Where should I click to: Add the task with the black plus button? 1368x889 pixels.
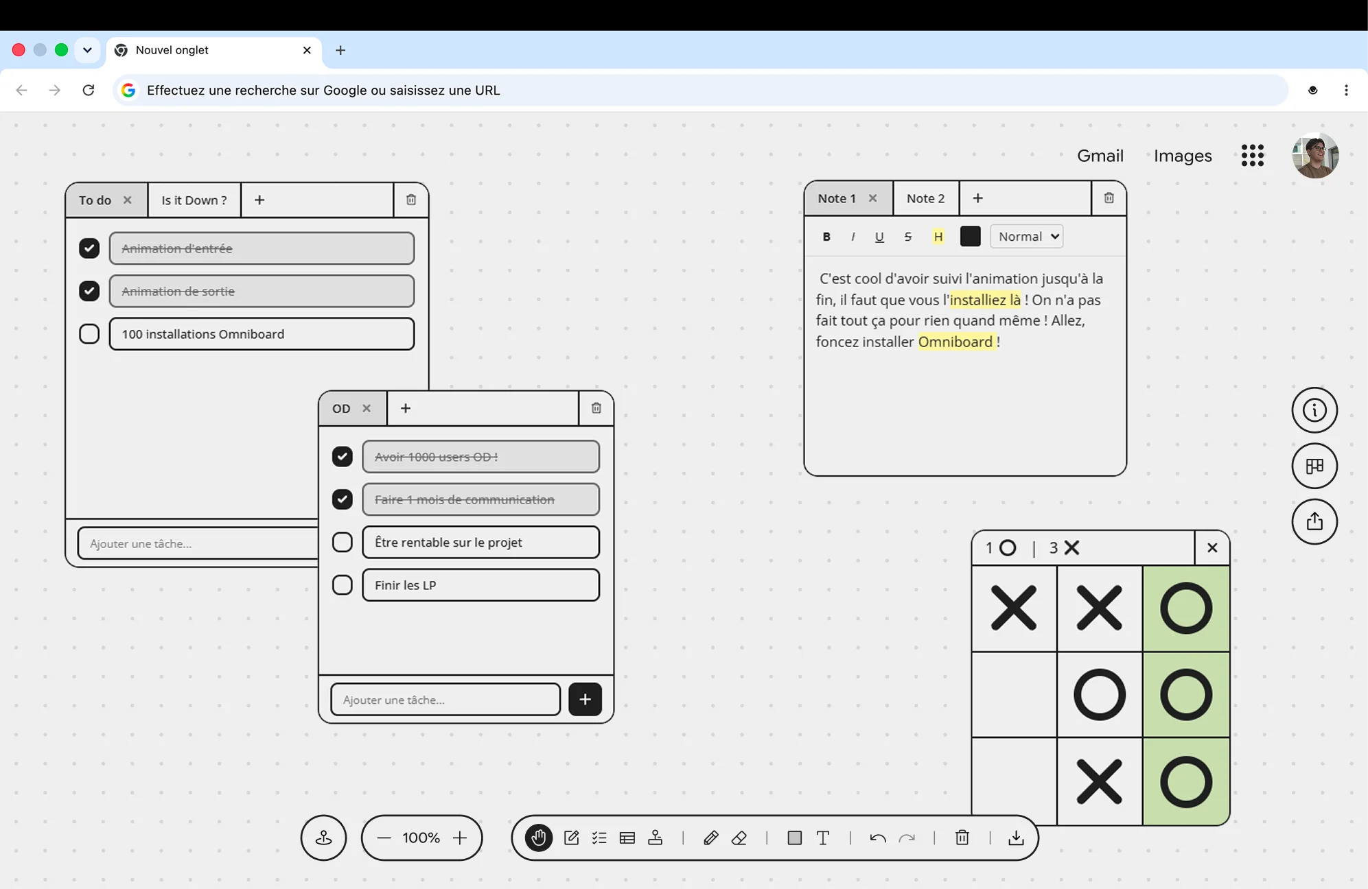click(x=585, y=700)
